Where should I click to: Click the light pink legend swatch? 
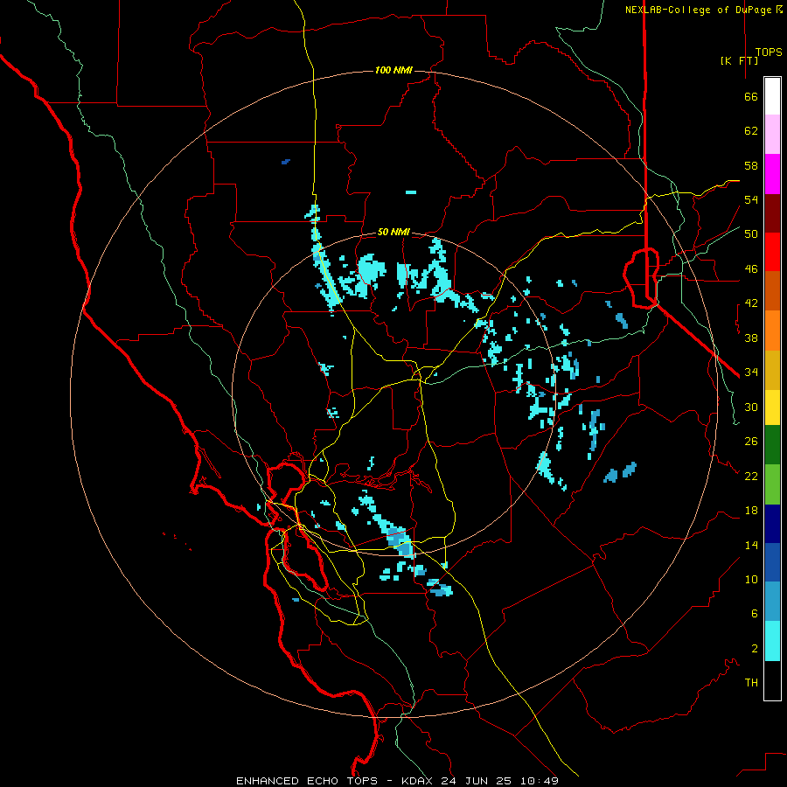click(x=772, y=135)
